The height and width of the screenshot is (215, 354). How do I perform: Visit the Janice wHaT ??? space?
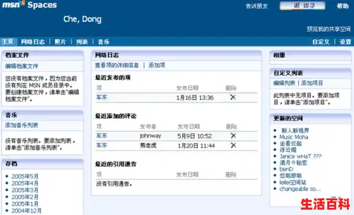(300, 156)
